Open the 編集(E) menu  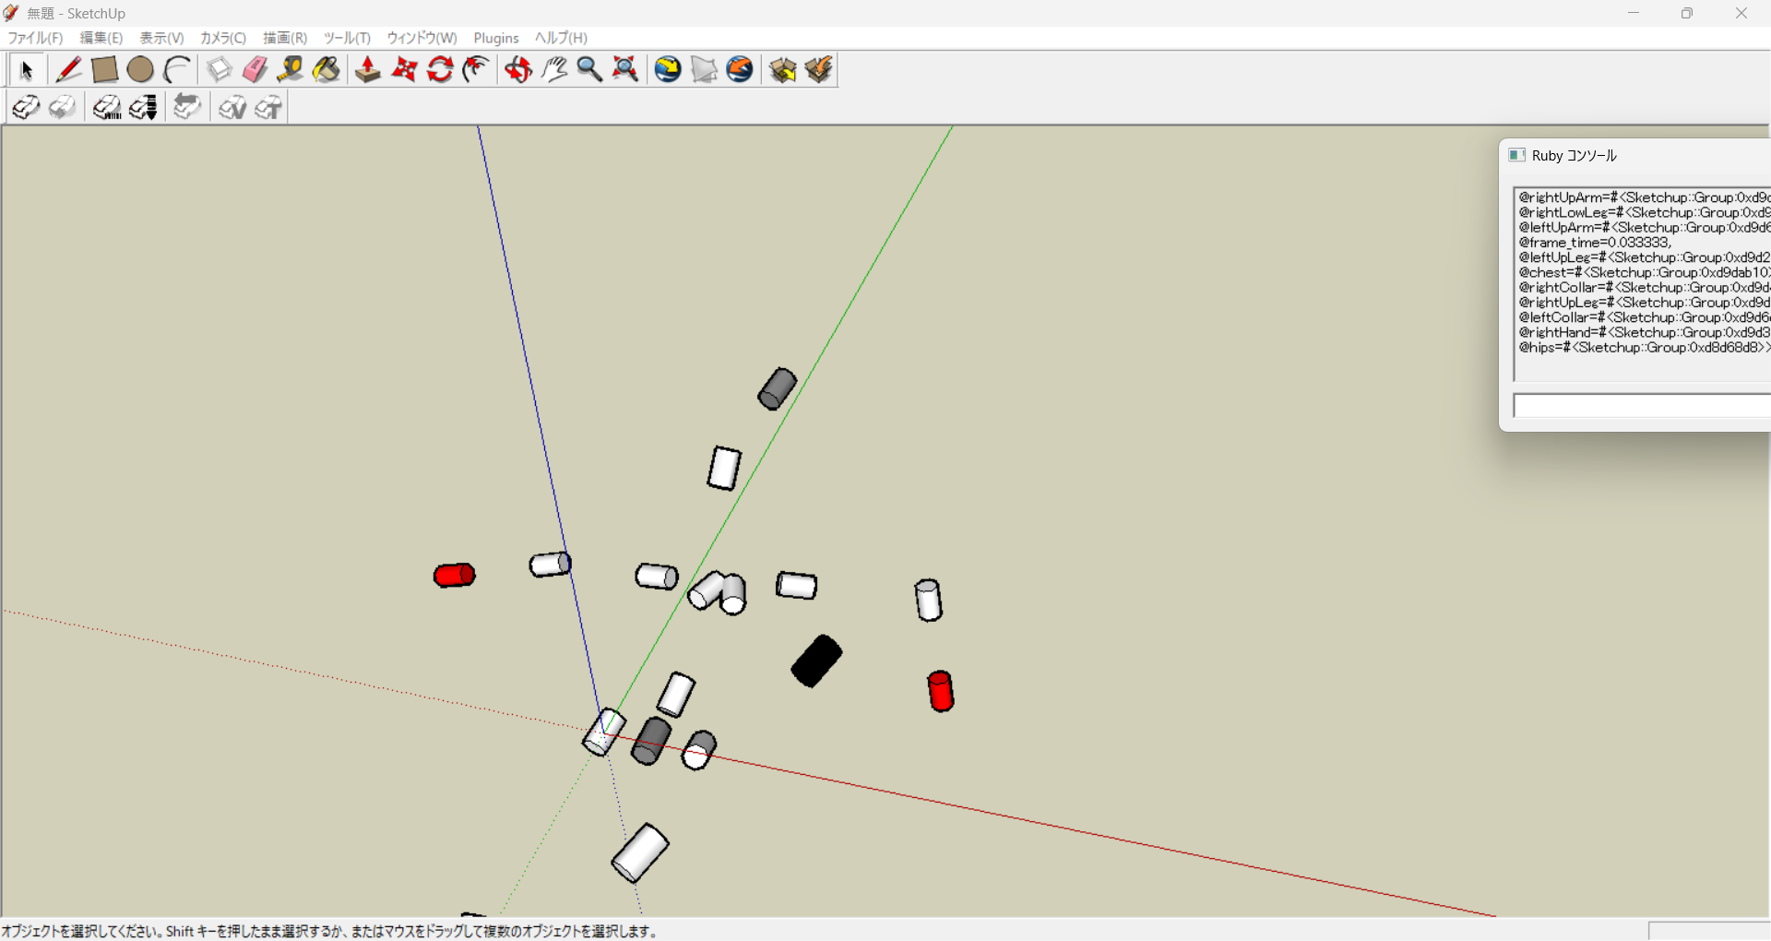(x=101, y=38)
